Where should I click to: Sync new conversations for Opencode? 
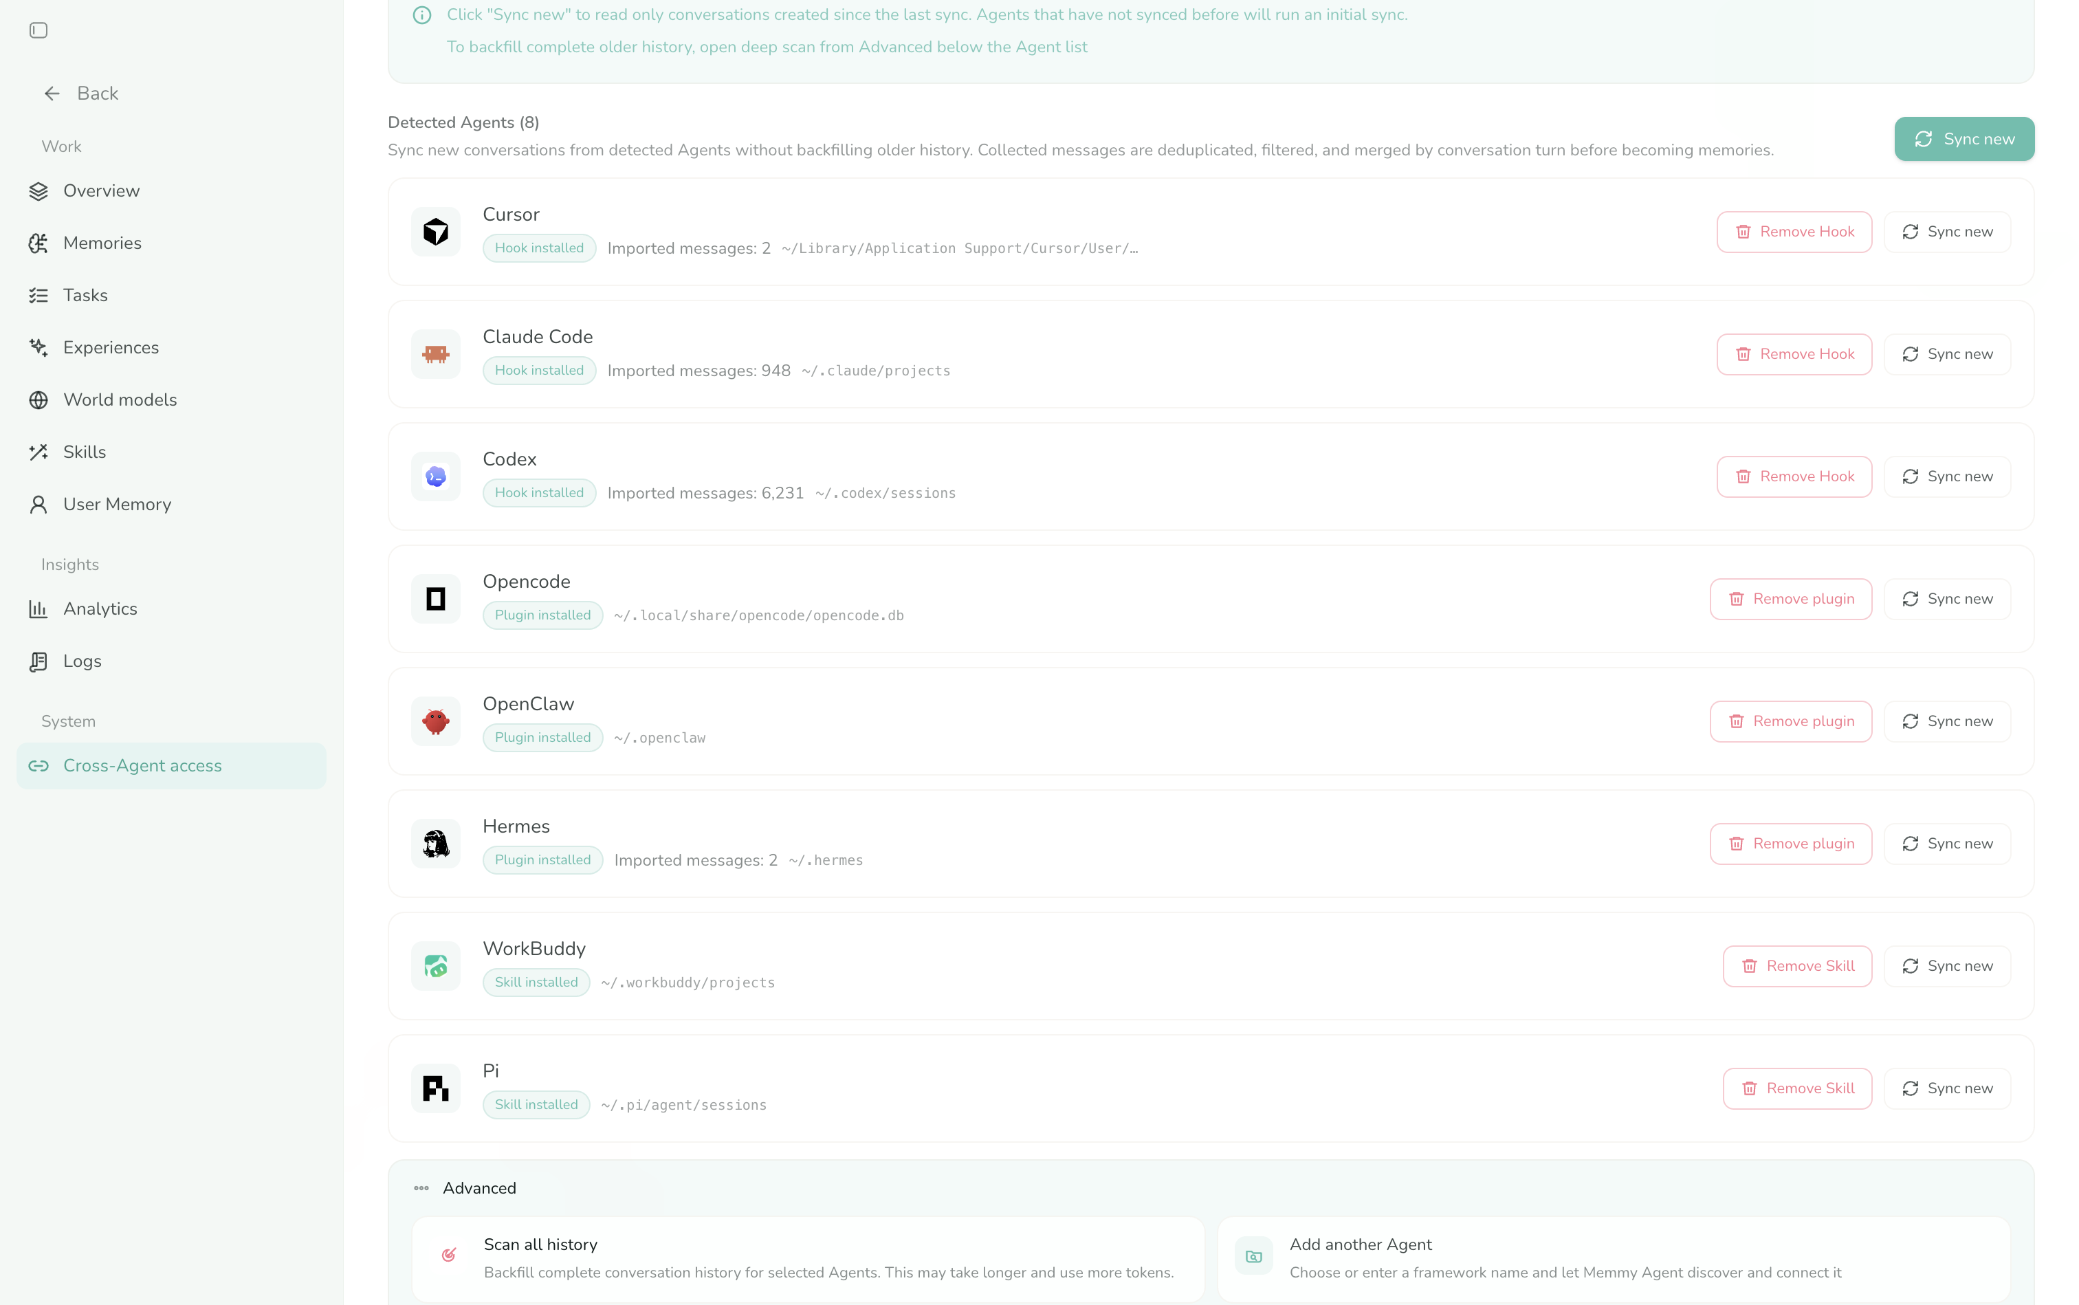coord(1947,599)
